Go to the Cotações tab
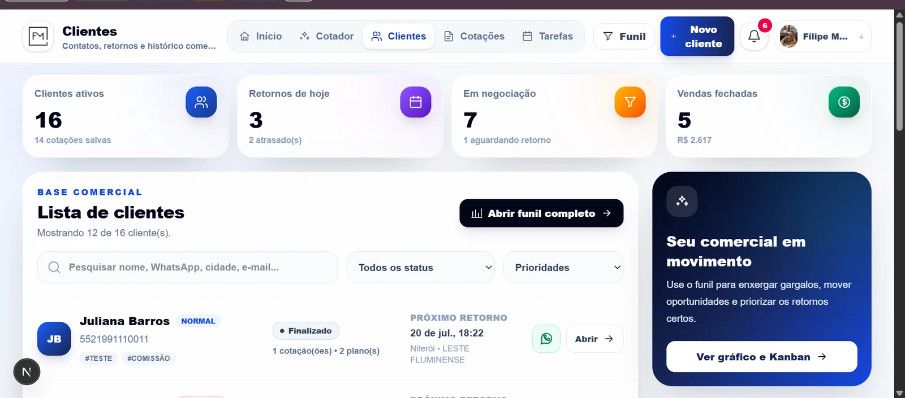 tap(474, 36)
